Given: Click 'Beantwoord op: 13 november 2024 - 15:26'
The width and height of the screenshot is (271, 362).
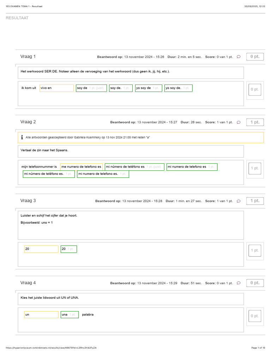Looking at the screenshot, I should (x=131, y=57).
